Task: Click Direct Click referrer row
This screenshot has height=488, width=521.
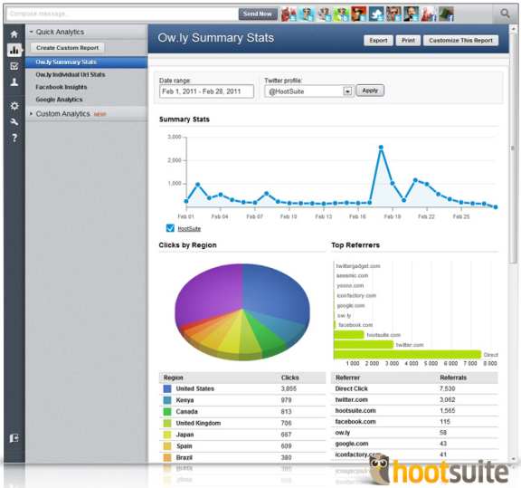Action: (414, 388)
